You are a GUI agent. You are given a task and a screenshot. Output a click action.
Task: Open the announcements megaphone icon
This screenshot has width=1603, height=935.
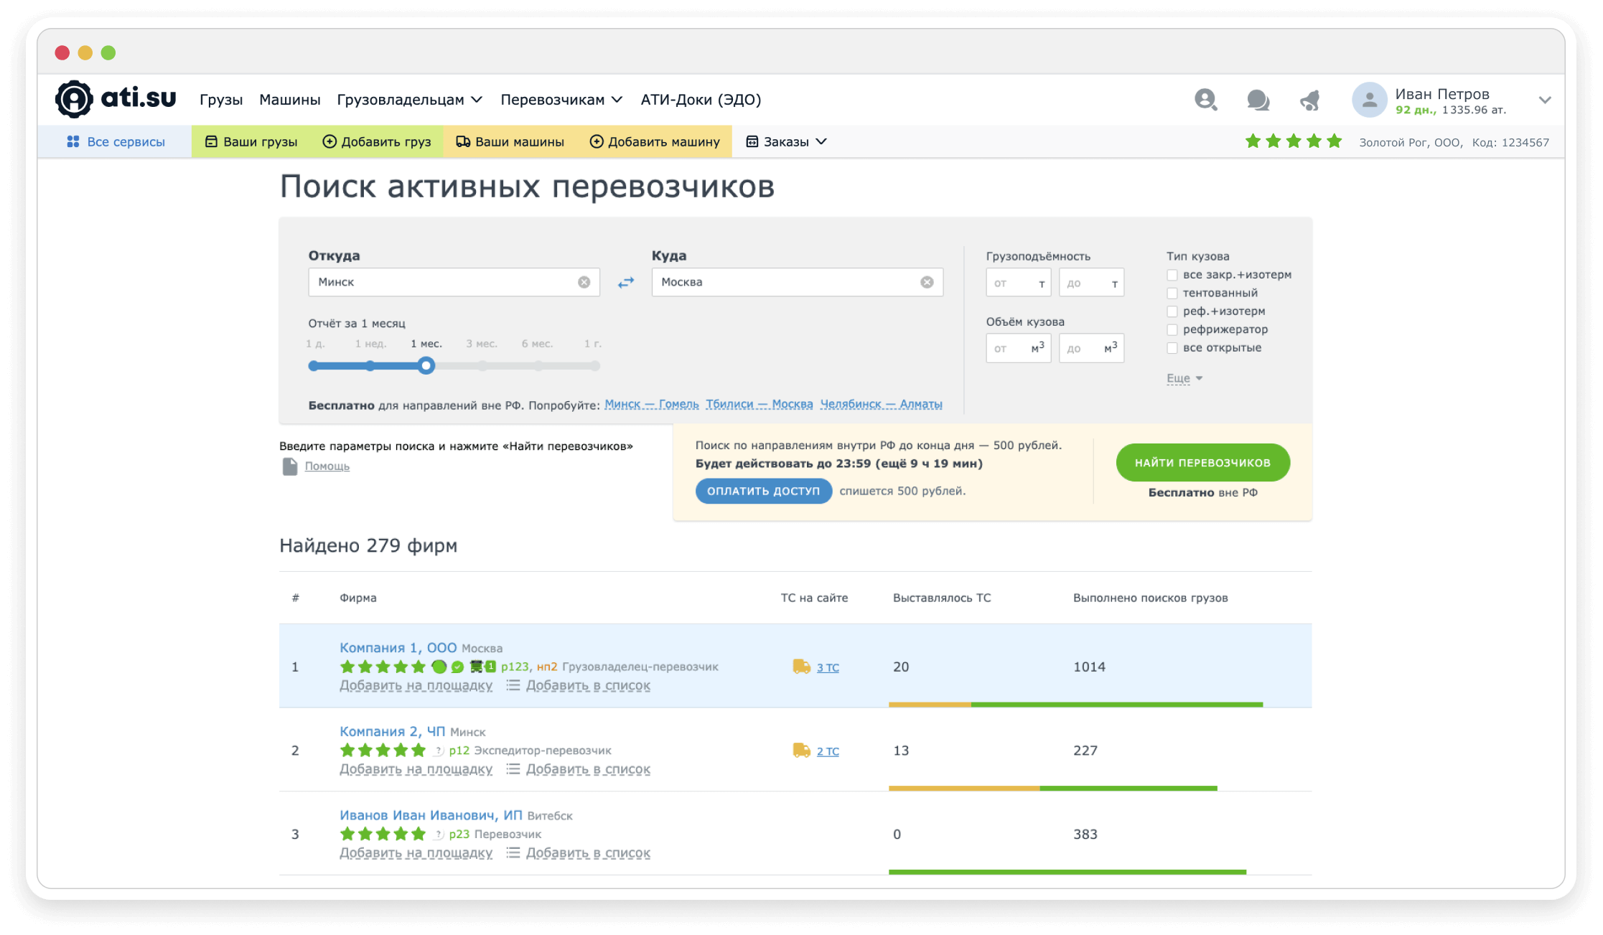tap(1310, 100)
